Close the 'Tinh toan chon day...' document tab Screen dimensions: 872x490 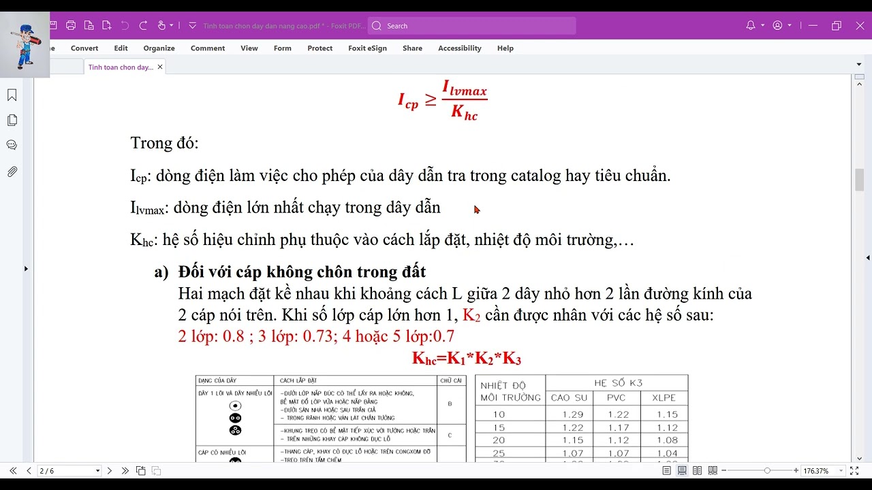click(160, 67)
